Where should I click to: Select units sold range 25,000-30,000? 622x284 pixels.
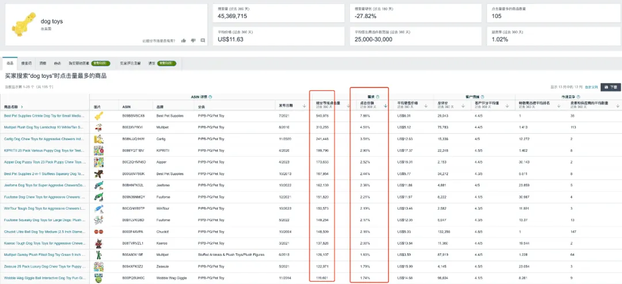pos(374,39)
